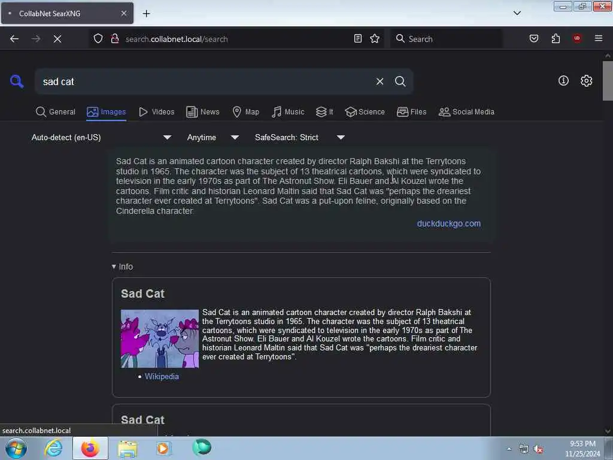Switch to General search category
The width and height of the screenshot is (613, 460).
(x=55, y=112)
